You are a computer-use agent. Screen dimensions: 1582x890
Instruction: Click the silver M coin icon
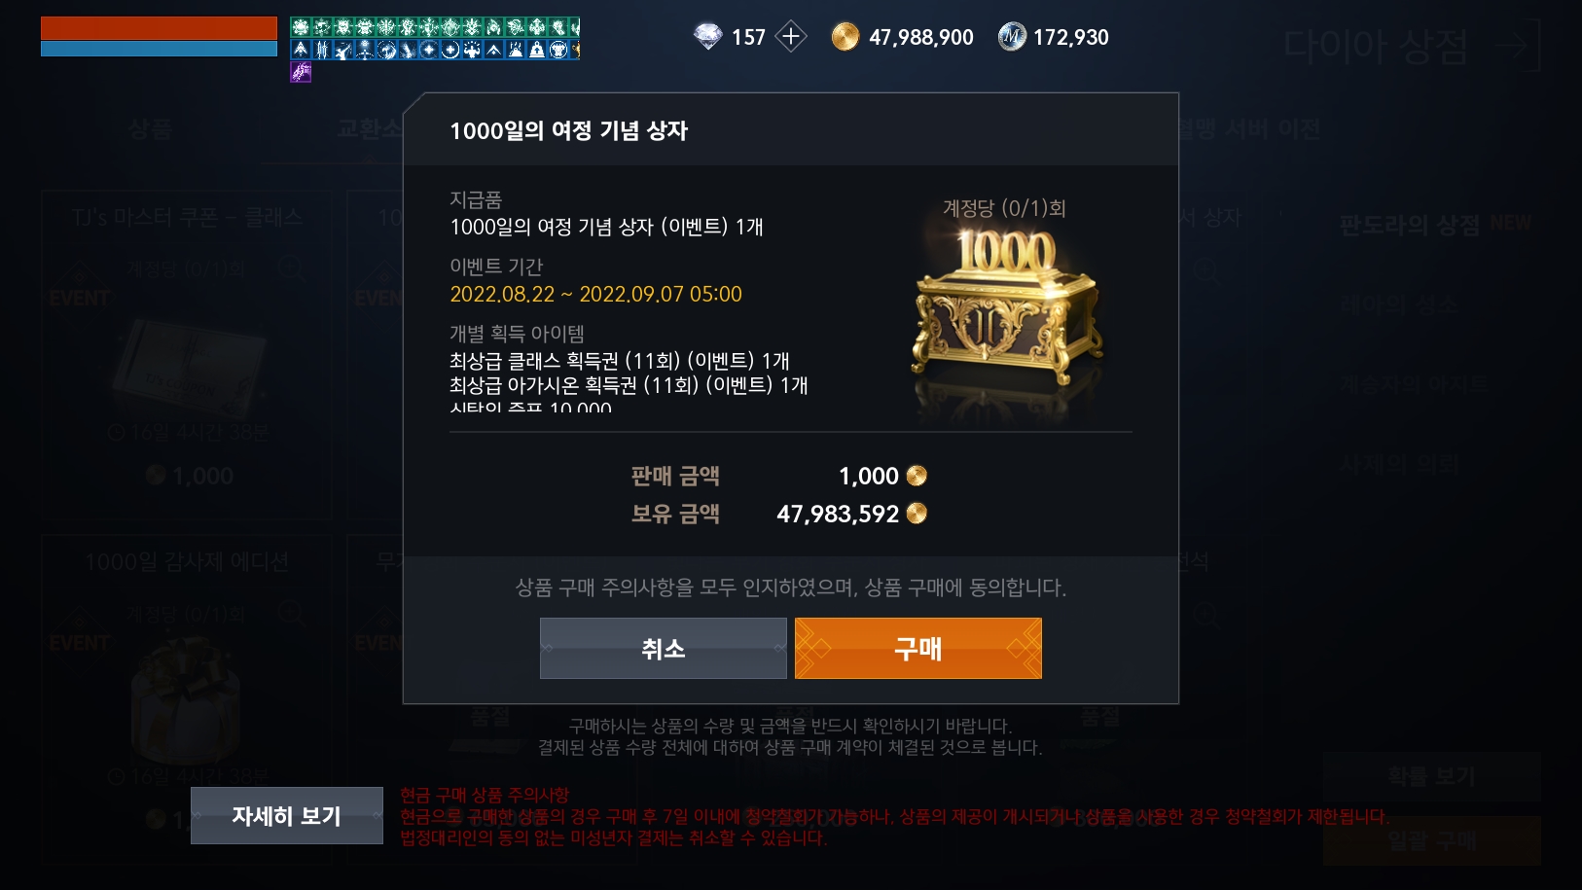point(1012,37)
